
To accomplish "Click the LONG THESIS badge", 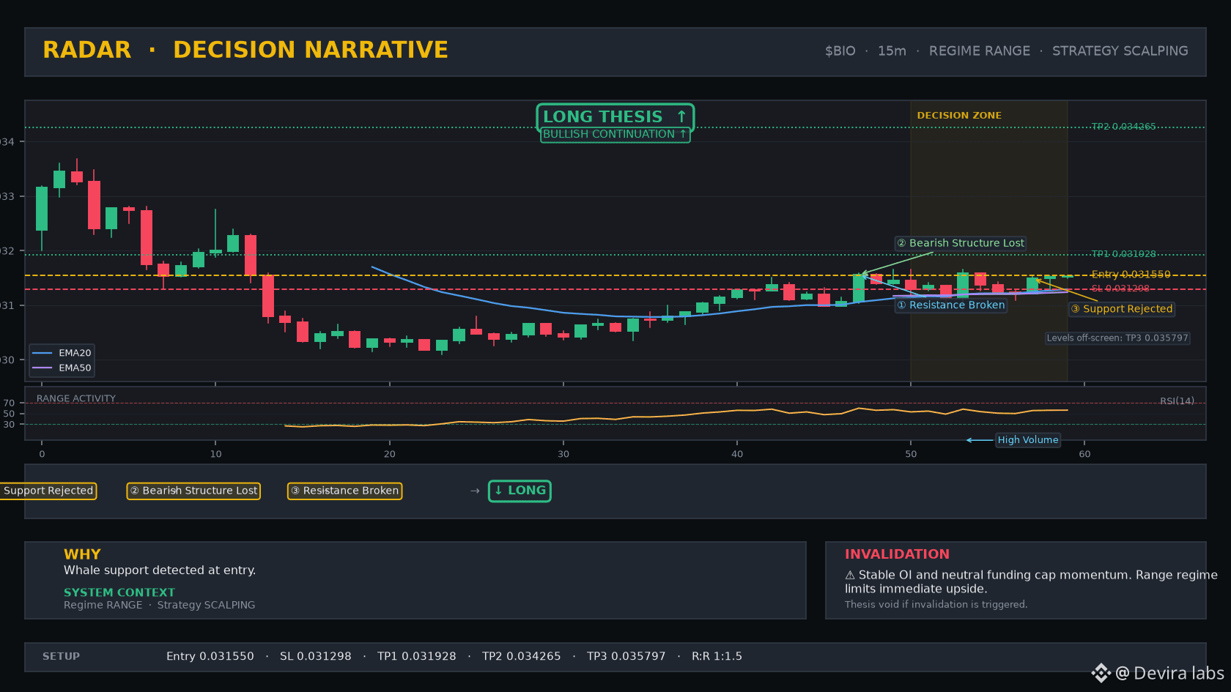I will (x=615, y=116).
